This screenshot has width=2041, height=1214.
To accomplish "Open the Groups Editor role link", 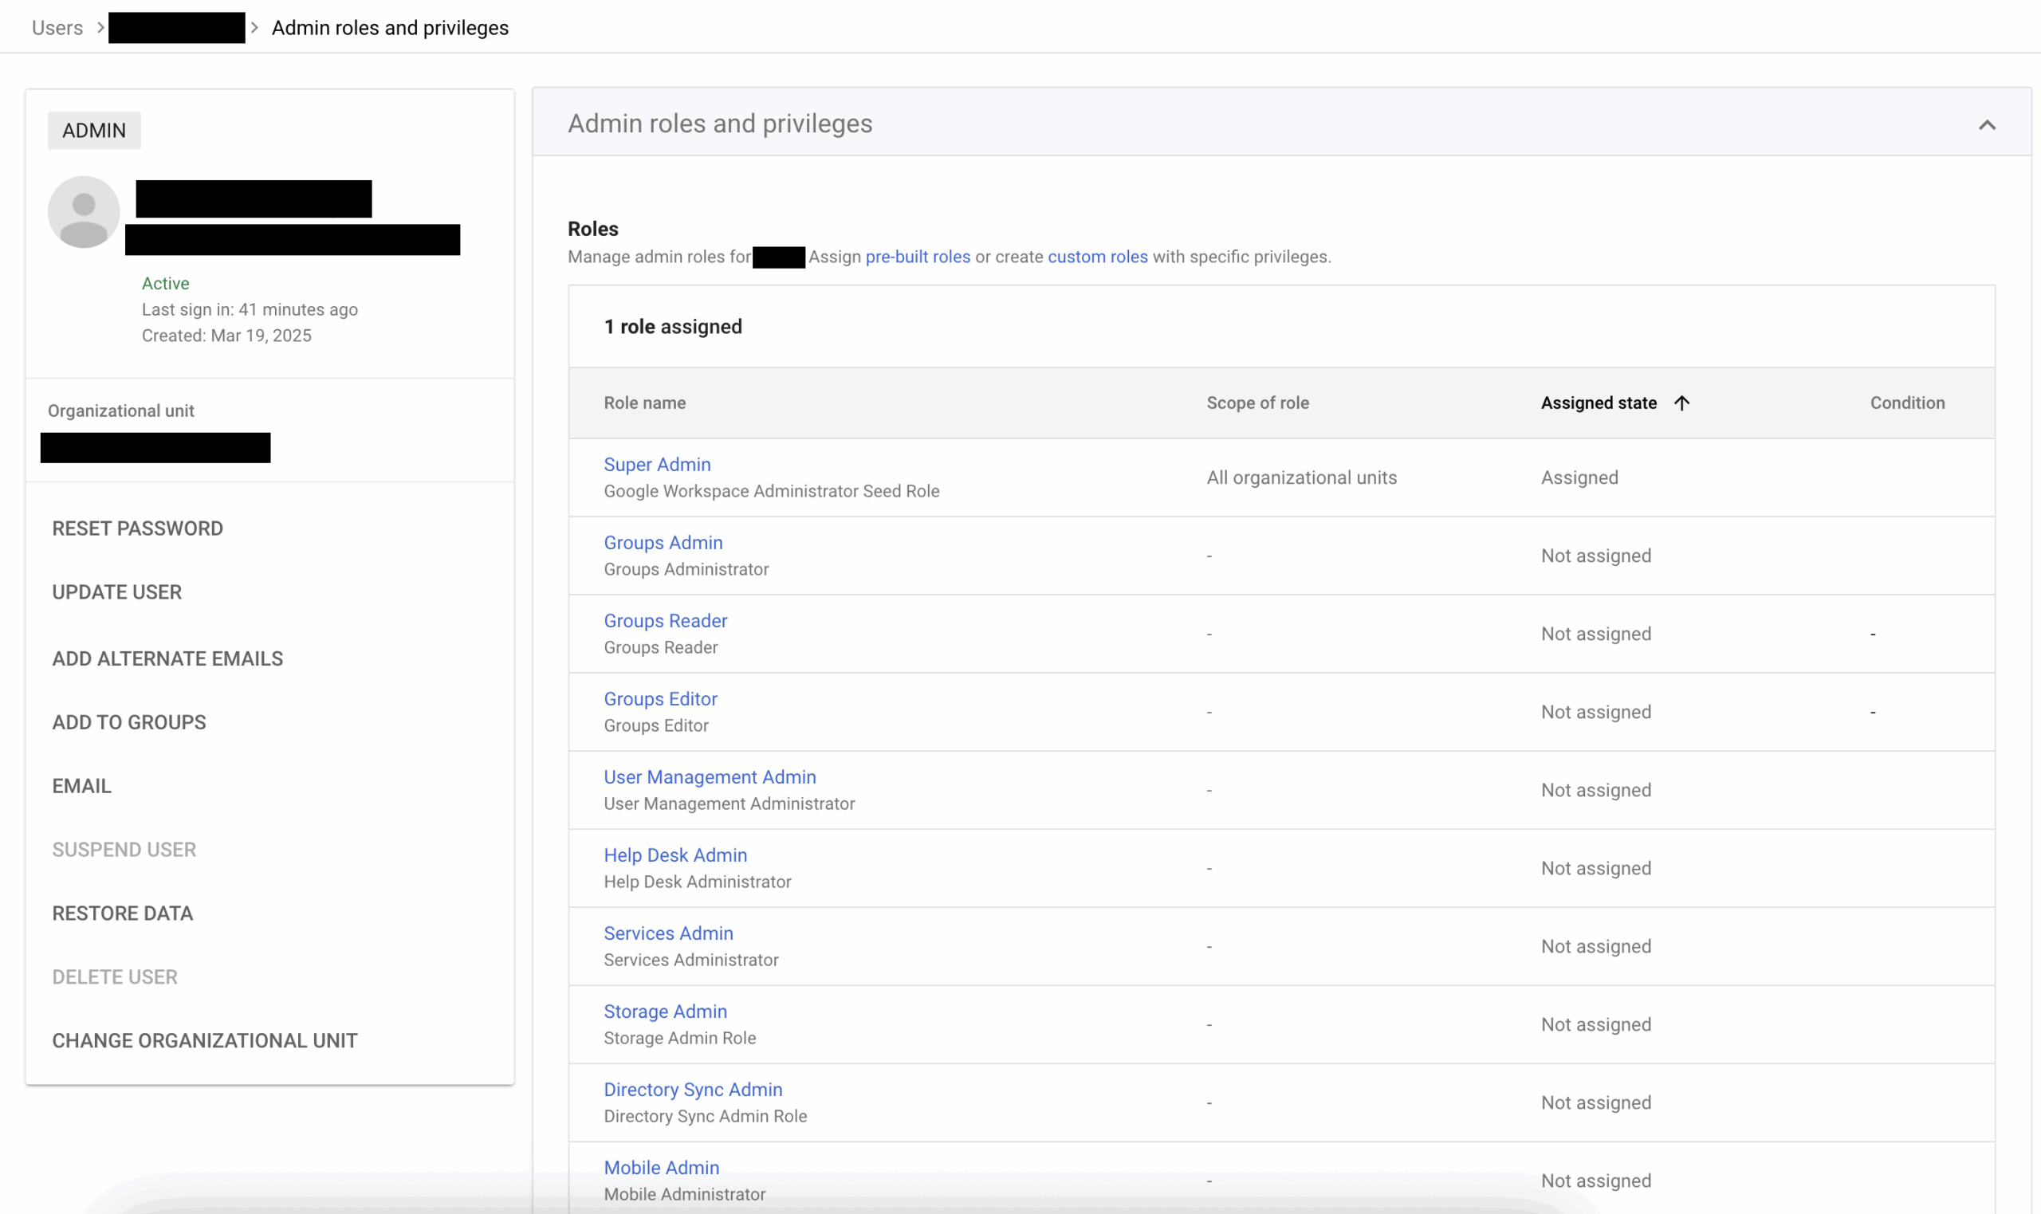I will [660, 698].
